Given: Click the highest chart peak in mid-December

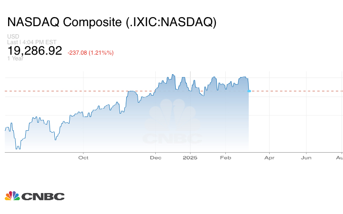Looking at the screenshot, I should coord(173,75).
